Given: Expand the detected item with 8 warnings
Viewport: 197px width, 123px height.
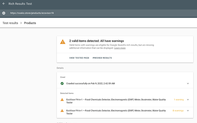Looking at the screenshot, I should click(x=188, y=111).
